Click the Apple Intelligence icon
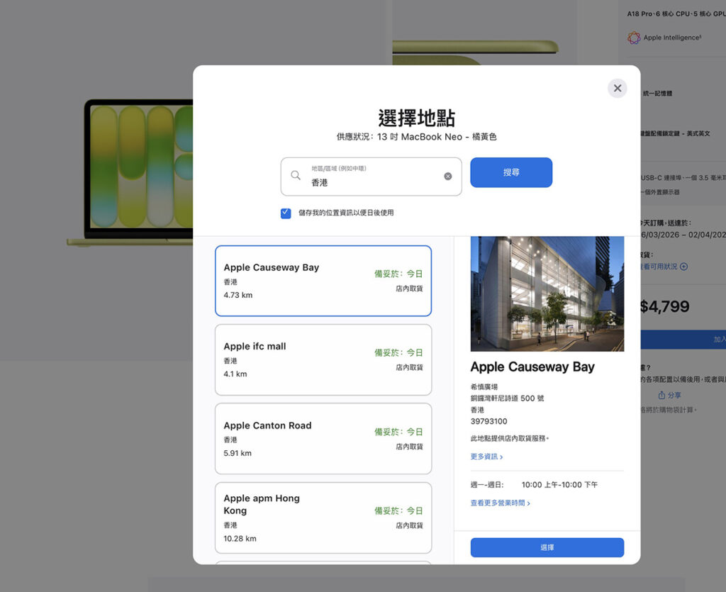The image size is (726, 592). [x=634, y=38]
